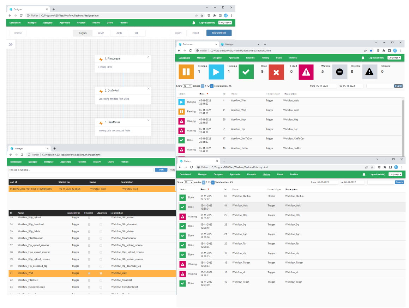Open Show entries dropdown in History
This screenshot has height=308, width=409.
[188, 182]
